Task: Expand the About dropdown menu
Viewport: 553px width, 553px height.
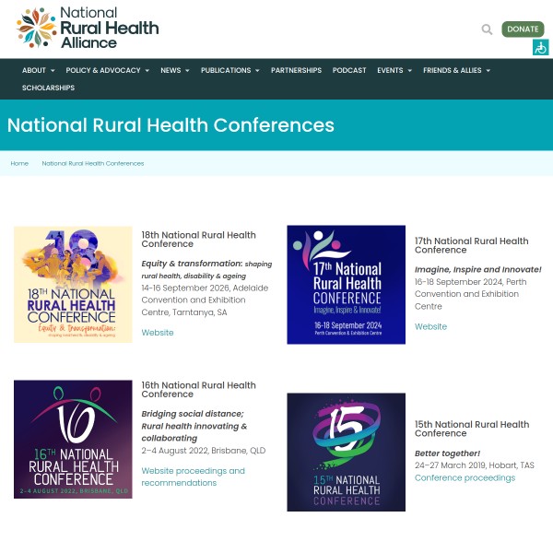Action: [38, 70]
